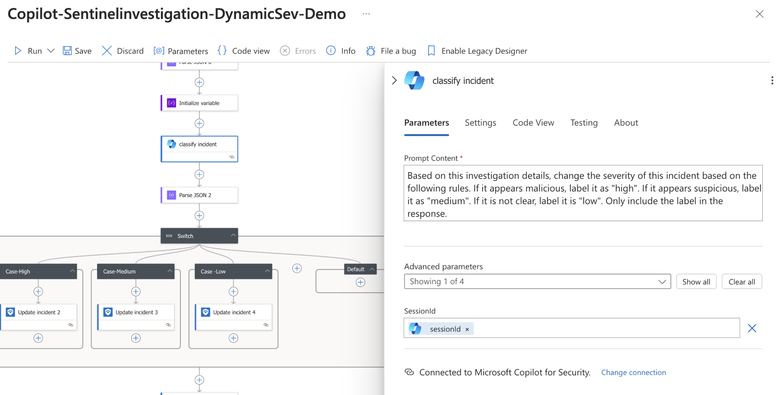Add a new case next to Case-Low

tap(297, 268)
